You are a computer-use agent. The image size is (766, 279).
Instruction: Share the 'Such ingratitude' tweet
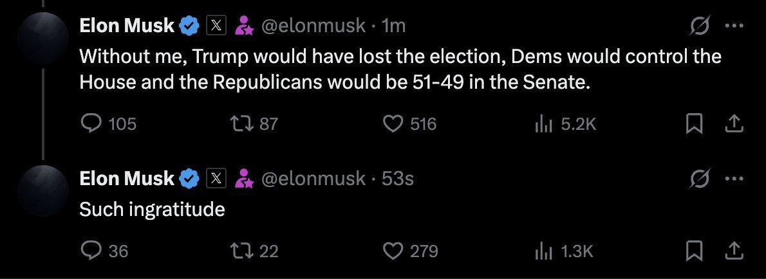tap(733, 251)
